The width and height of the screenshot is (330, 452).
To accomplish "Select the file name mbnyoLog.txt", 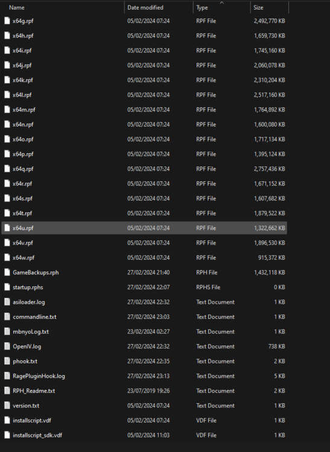I will tap(31, 332).
